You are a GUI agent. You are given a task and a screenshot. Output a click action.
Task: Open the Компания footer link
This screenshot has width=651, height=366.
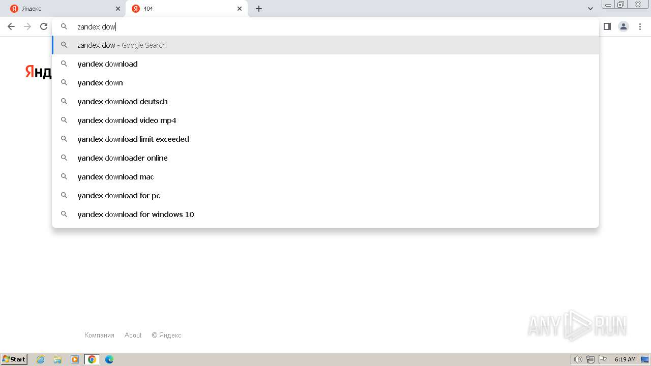pyautogui.click(x=99, y=335)
